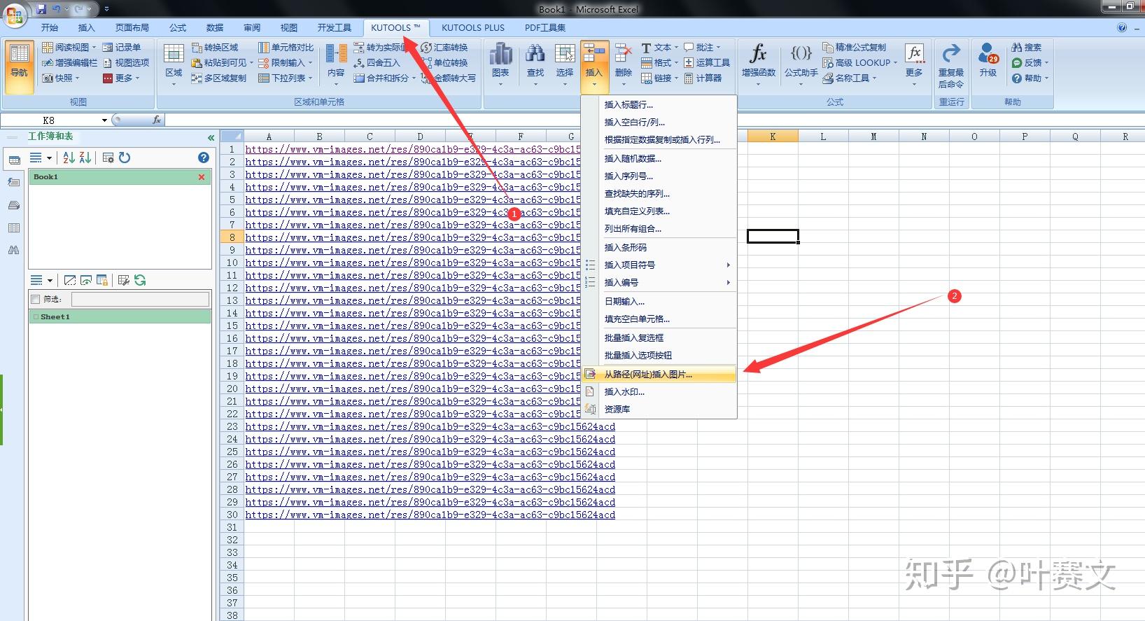
Task: Click 精准公式复制 exact formula copy
Action: [x=855, y=47]
